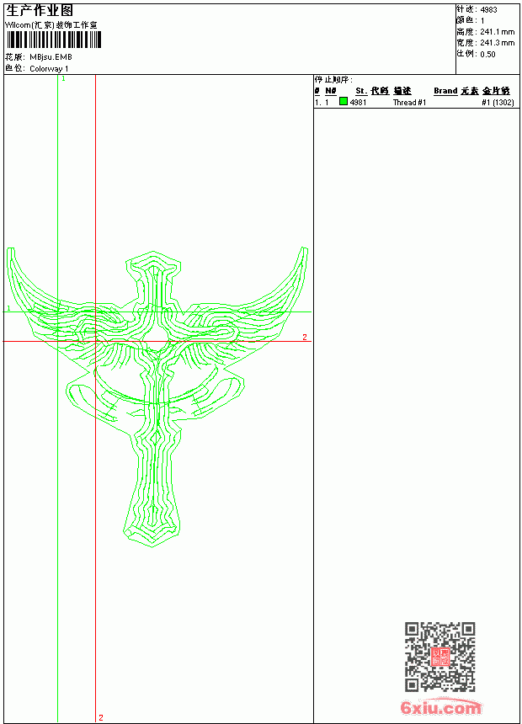Click the green marker 1 at the left of the horizontal line

pos(8,308)
